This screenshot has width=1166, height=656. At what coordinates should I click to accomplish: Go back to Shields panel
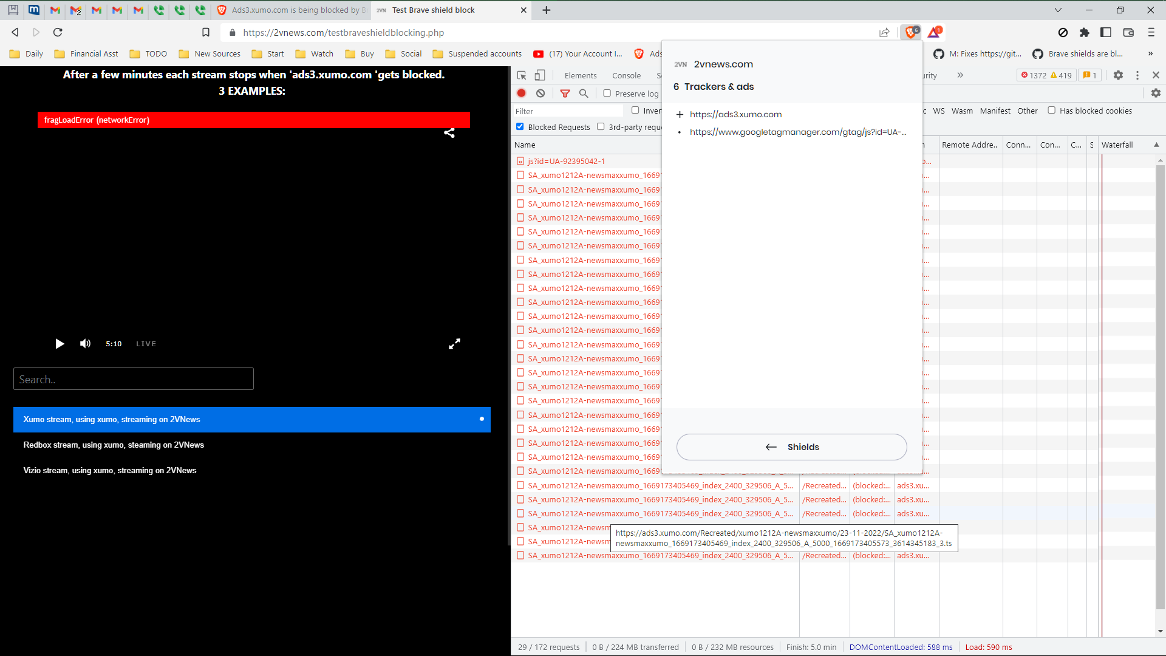pyautogui.click(x=791, y=446)
